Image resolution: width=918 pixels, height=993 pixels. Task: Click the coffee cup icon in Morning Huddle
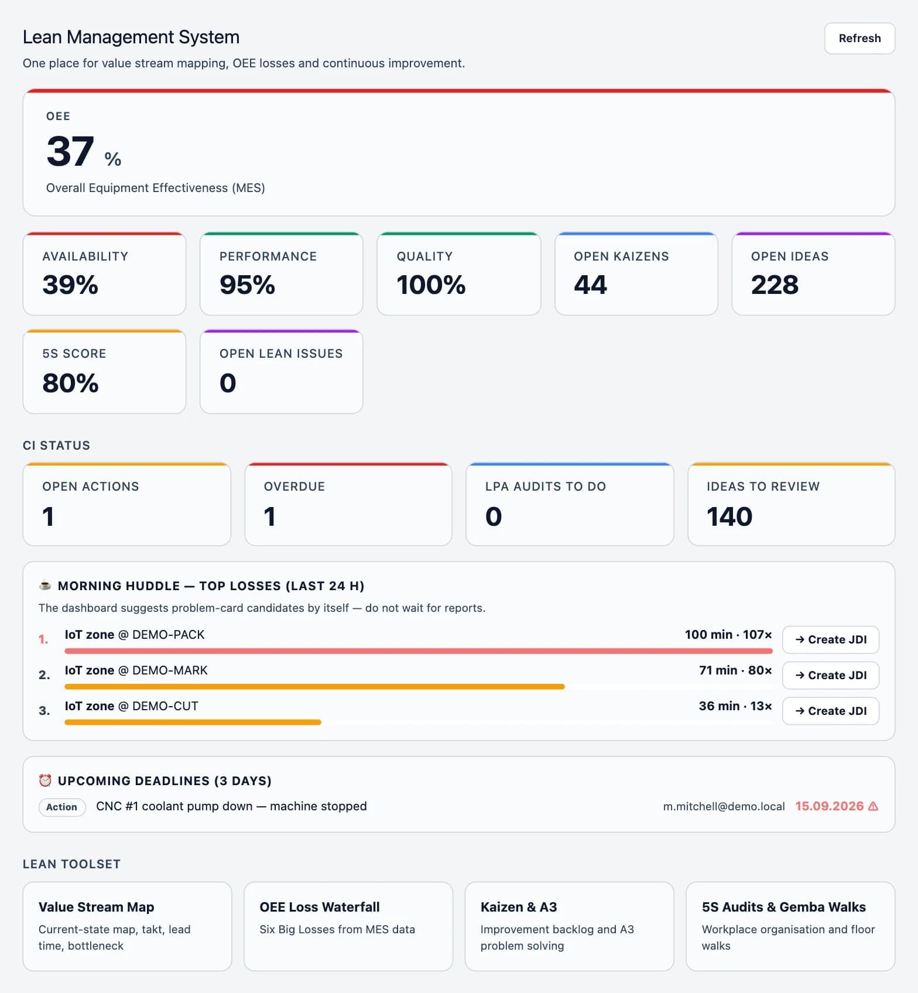point(44,585)
